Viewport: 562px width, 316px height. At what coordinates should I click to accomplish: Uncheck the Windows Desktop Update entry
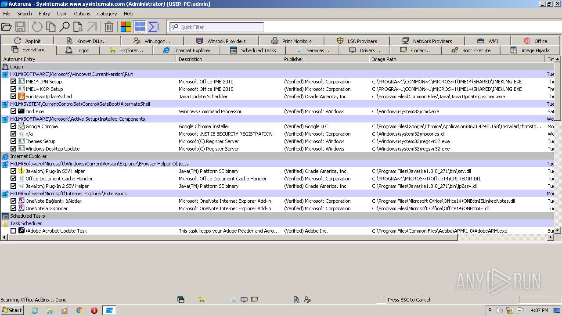click(x=13, y=149)
